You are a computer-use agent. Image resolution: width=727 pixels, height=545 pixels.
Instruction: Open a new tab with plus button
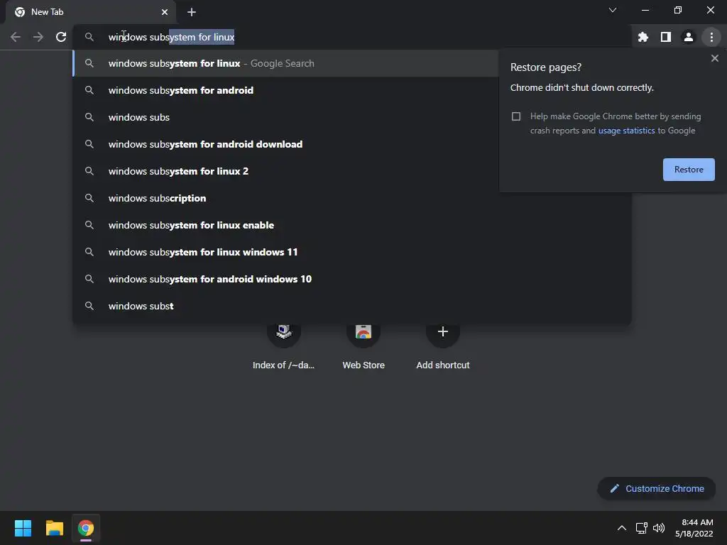pos(192,12)
